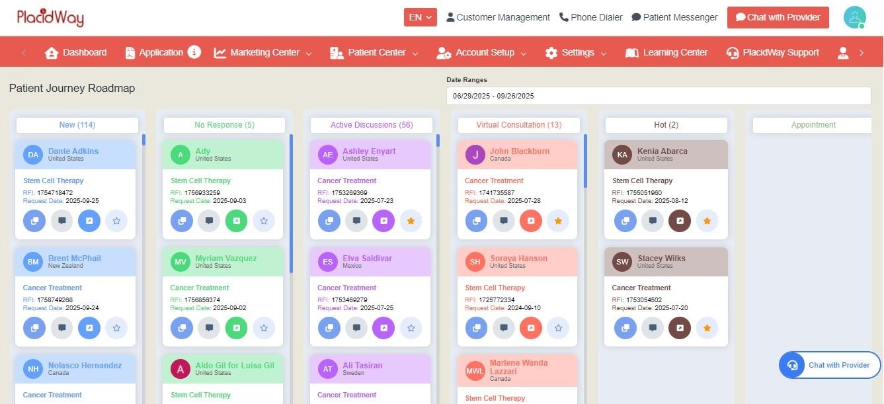Image resolution: width=884 pixels, height=404 pixels.
Task: Click the floating Chat with Provider button
Action: [x=830, y=365]
